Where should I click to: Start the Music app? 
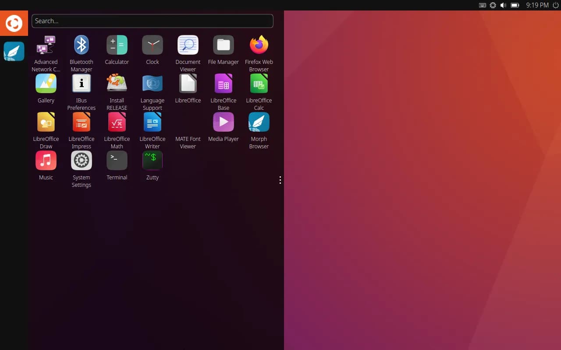(x=46, y=160)
